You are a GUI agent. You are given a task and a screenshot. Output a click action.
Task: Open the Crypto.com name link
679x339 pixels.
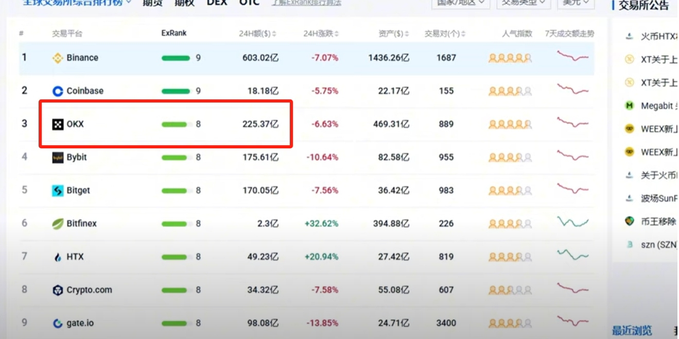coord(89,290)
